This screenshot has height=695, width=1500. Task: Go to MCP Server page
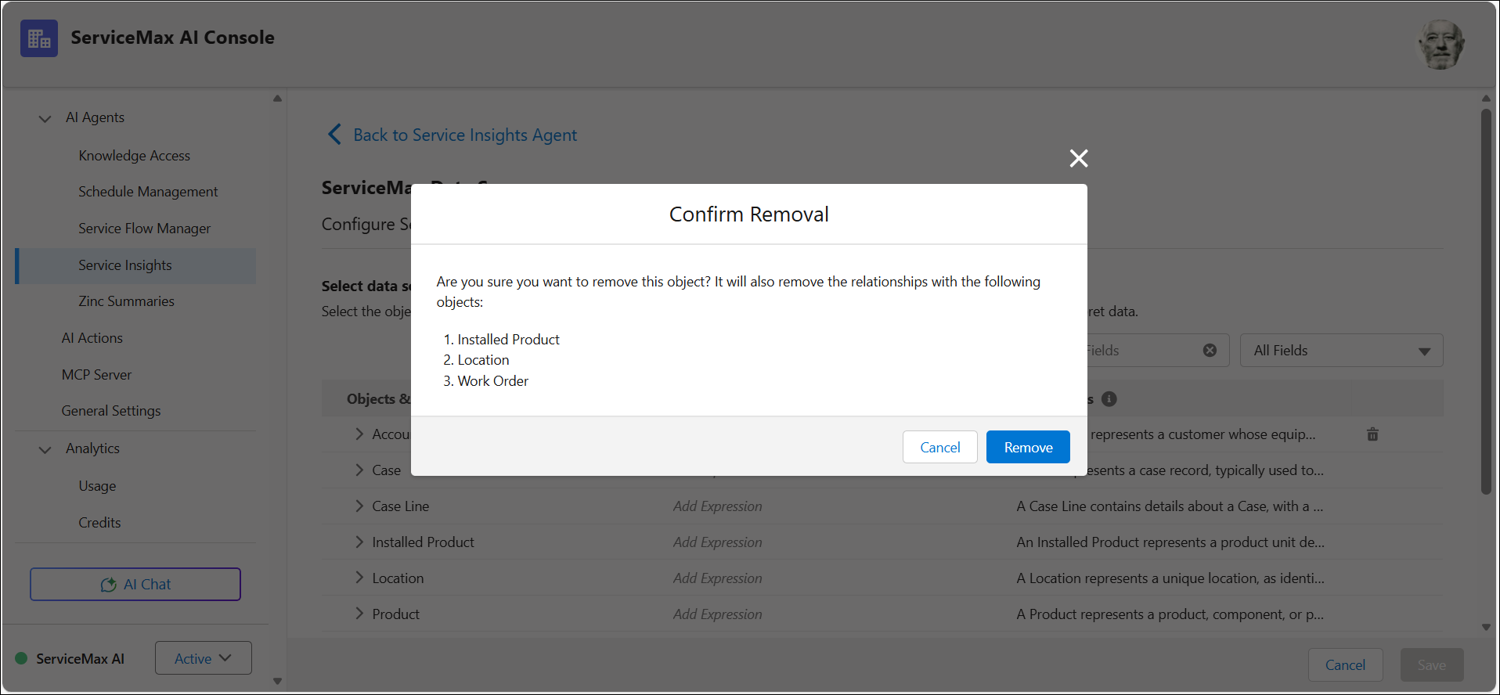click(96, 375)
